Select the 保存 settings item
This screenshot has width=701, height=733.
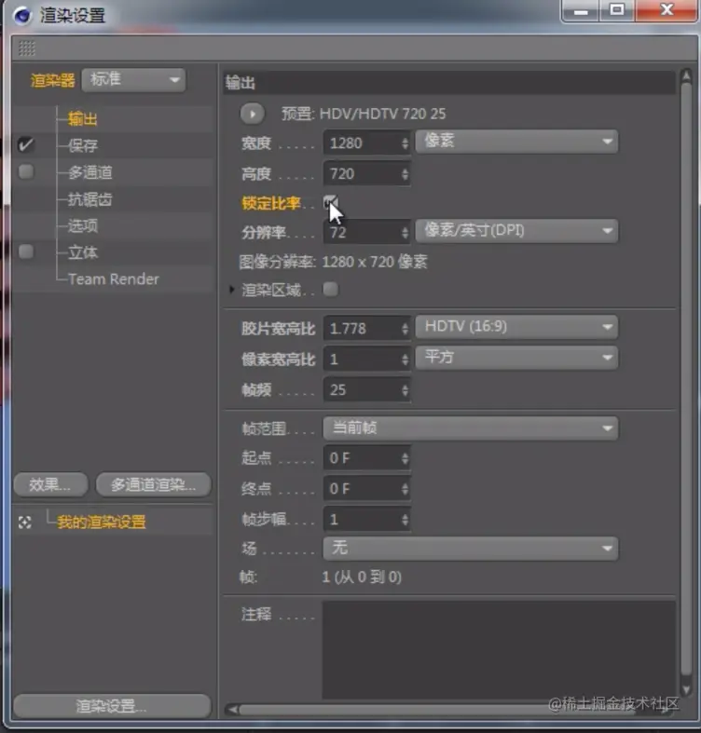(83, 145)
